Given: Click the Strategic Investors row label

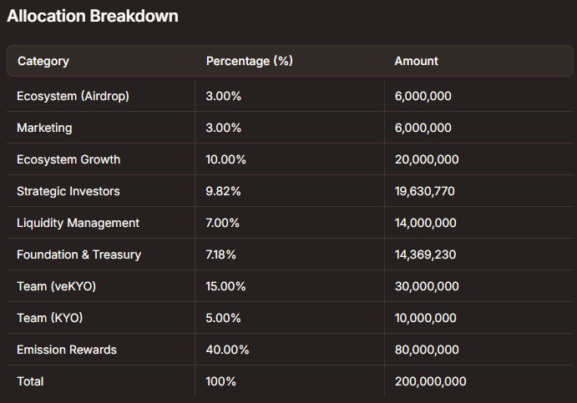Looking at the screenshot, I should [68, 191].
